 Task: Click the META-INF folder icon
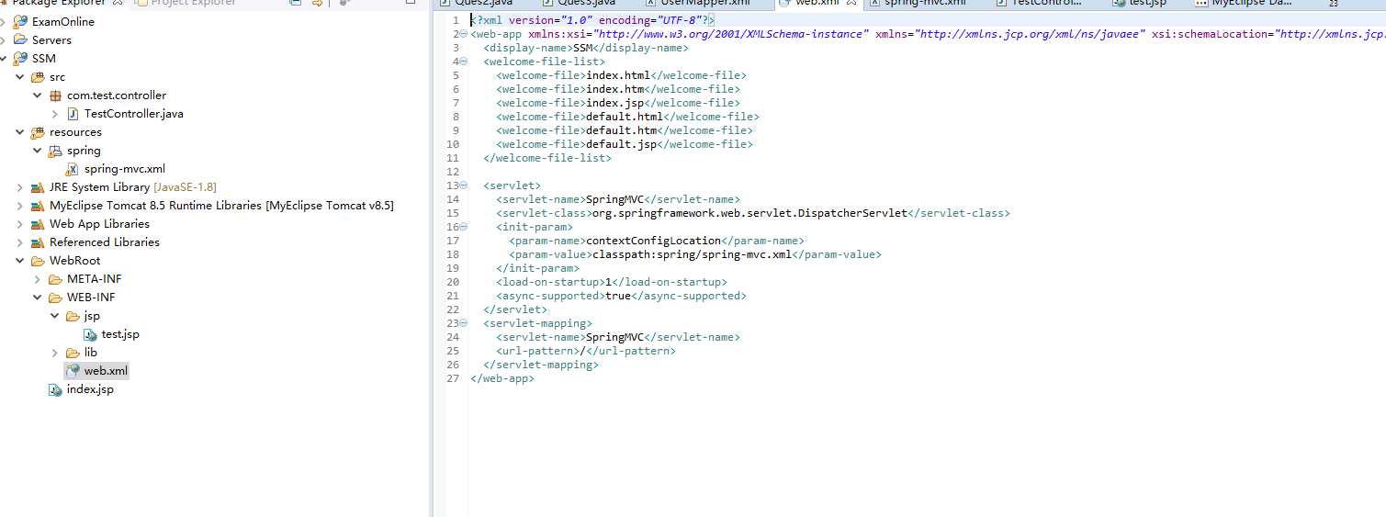click(x=55, y=278)
